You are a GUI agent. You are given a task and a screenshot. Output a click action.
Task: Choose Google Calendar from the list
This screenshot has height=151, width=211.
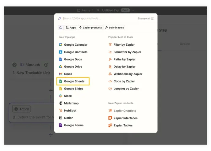pos(73,45)
